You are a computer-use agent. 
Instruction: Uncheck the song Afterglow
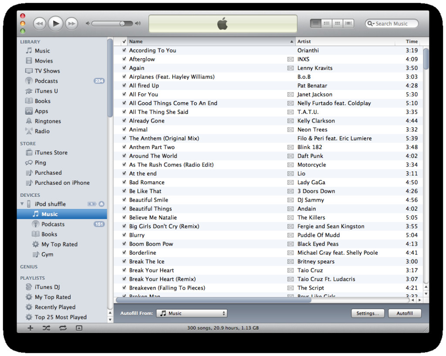coord(124,60)
